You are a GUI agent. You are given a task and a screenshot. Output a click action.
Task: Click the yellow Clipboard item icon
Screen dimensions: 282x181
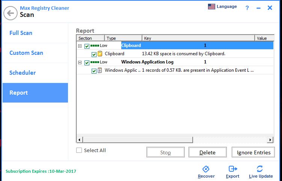(100, 54)
